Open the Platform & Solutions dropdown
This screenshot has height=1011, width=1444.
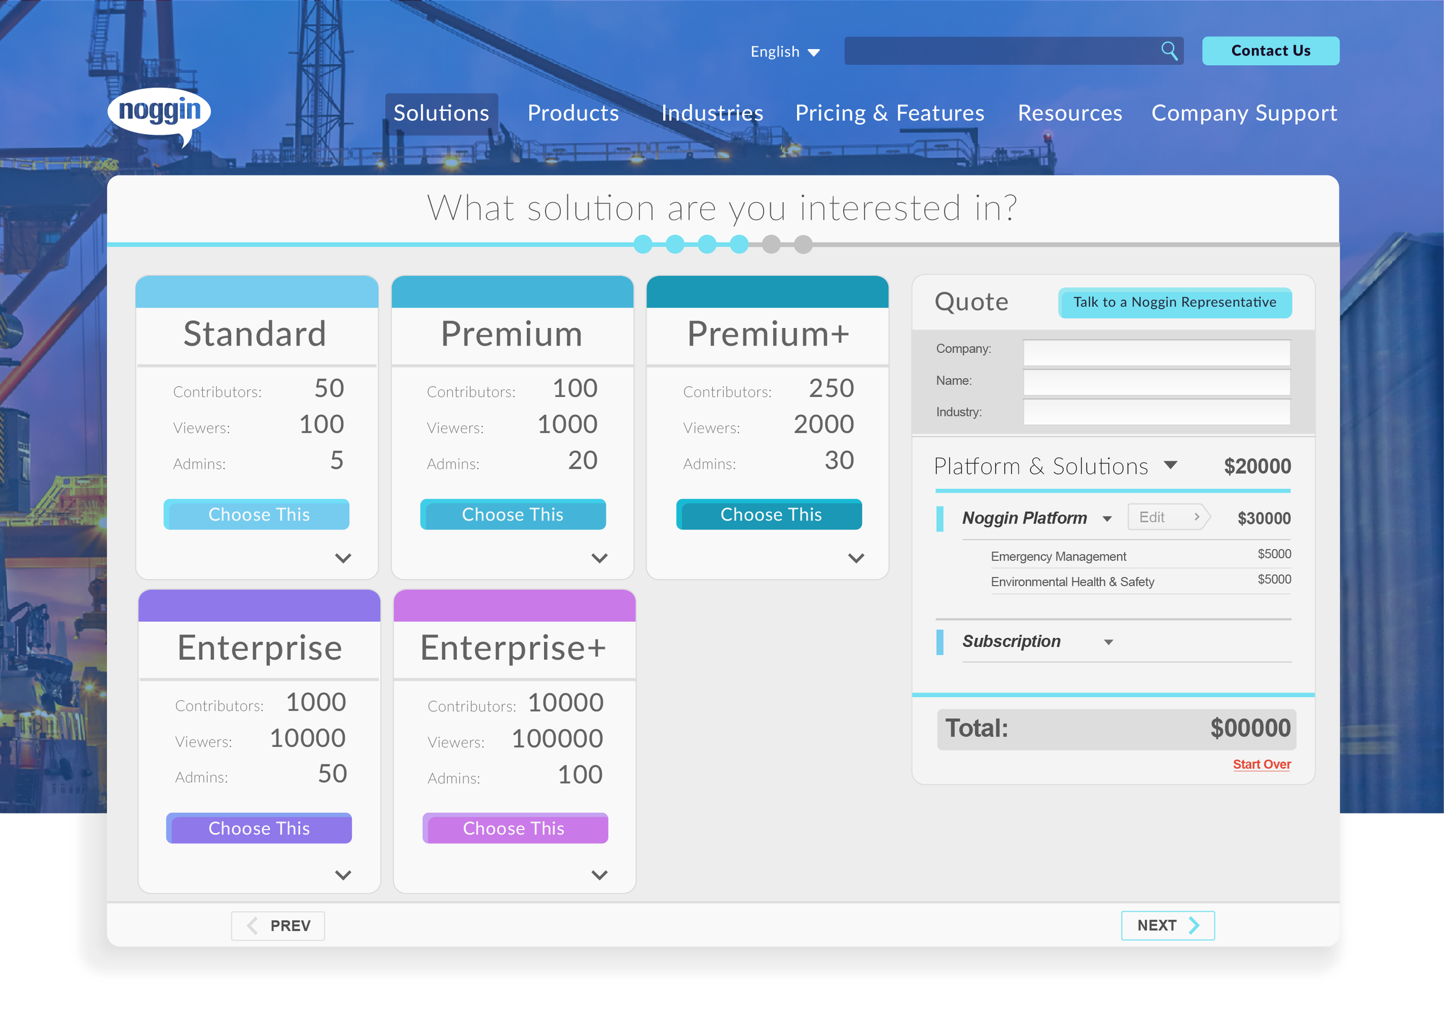tap(1171, 464)
